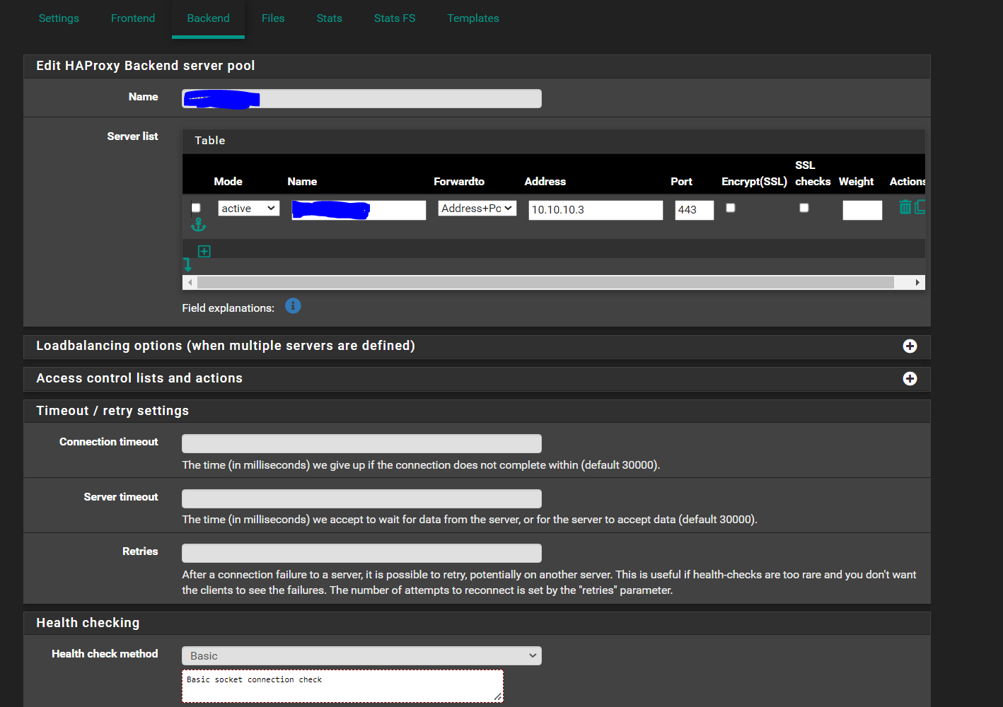The height and width of the screenshot is (707, 1003).
Task: Click the Address field containing 10.10.10.3
Action: 596,210
